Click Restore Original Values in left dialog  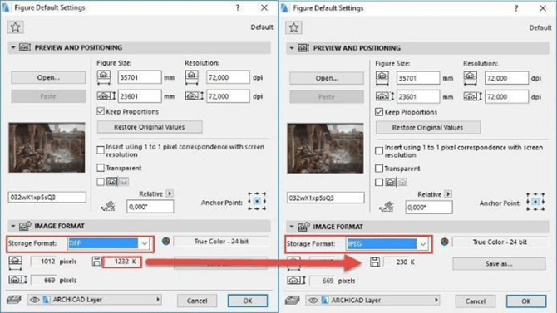click(150, 127)
